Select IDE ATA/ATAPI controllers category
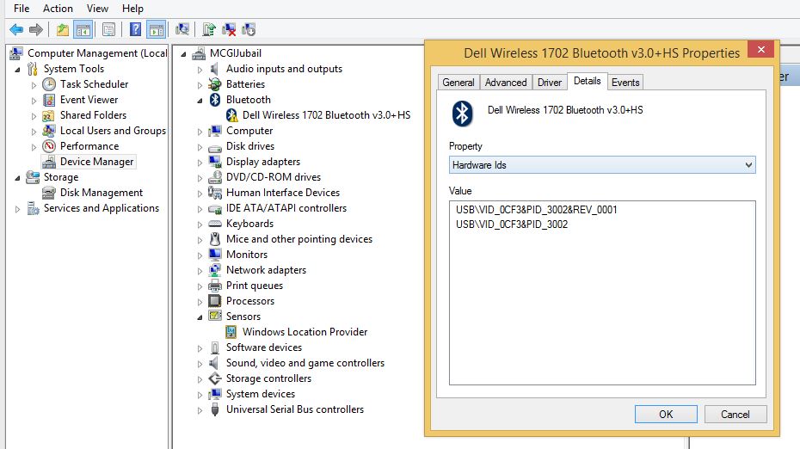800x449 pixels. (x=286, y=208)
